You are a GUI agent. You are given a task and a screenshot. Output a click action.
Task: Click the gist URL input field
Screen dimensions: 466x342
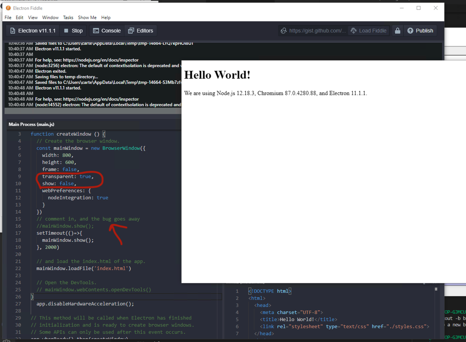tap(317, 31)
